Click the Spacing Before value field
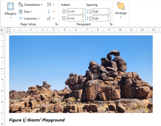The width and height of the screenshot is (161, 126). click(x=99, y=11)
